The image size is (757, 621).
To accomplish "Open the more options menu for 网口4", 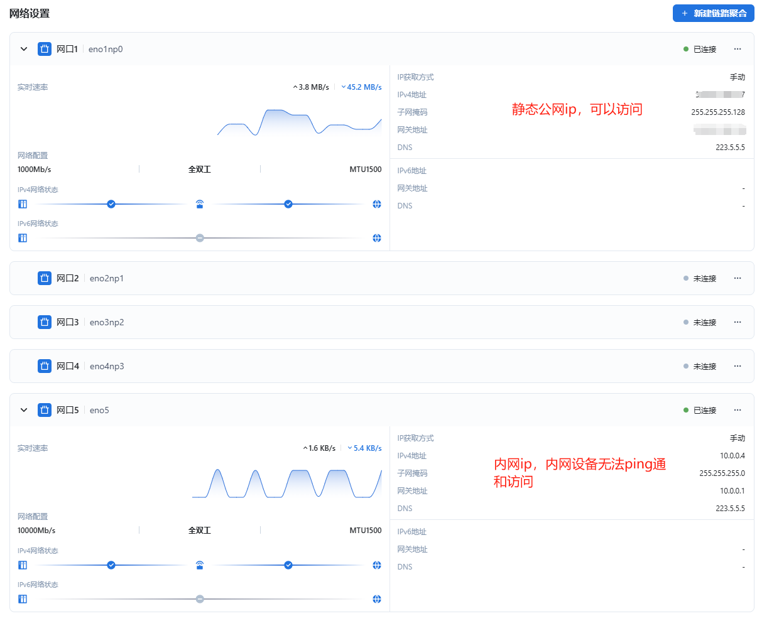I will coord(738,366).
